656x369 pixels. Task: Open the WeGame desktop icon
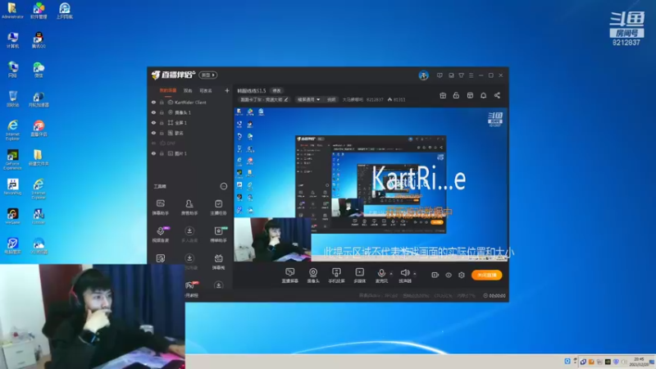point(12,216)
